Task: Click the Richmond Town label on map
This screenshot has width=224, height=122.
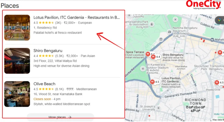Action: [196, 102]
